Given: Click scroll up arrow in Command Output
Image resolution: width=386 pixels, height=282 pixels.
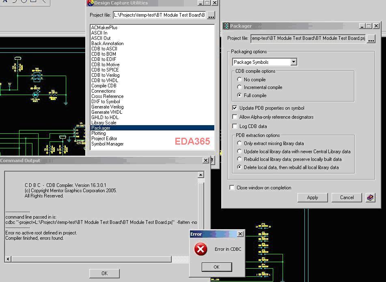Looking at the screenshot, I should click(x=201, y=175).
